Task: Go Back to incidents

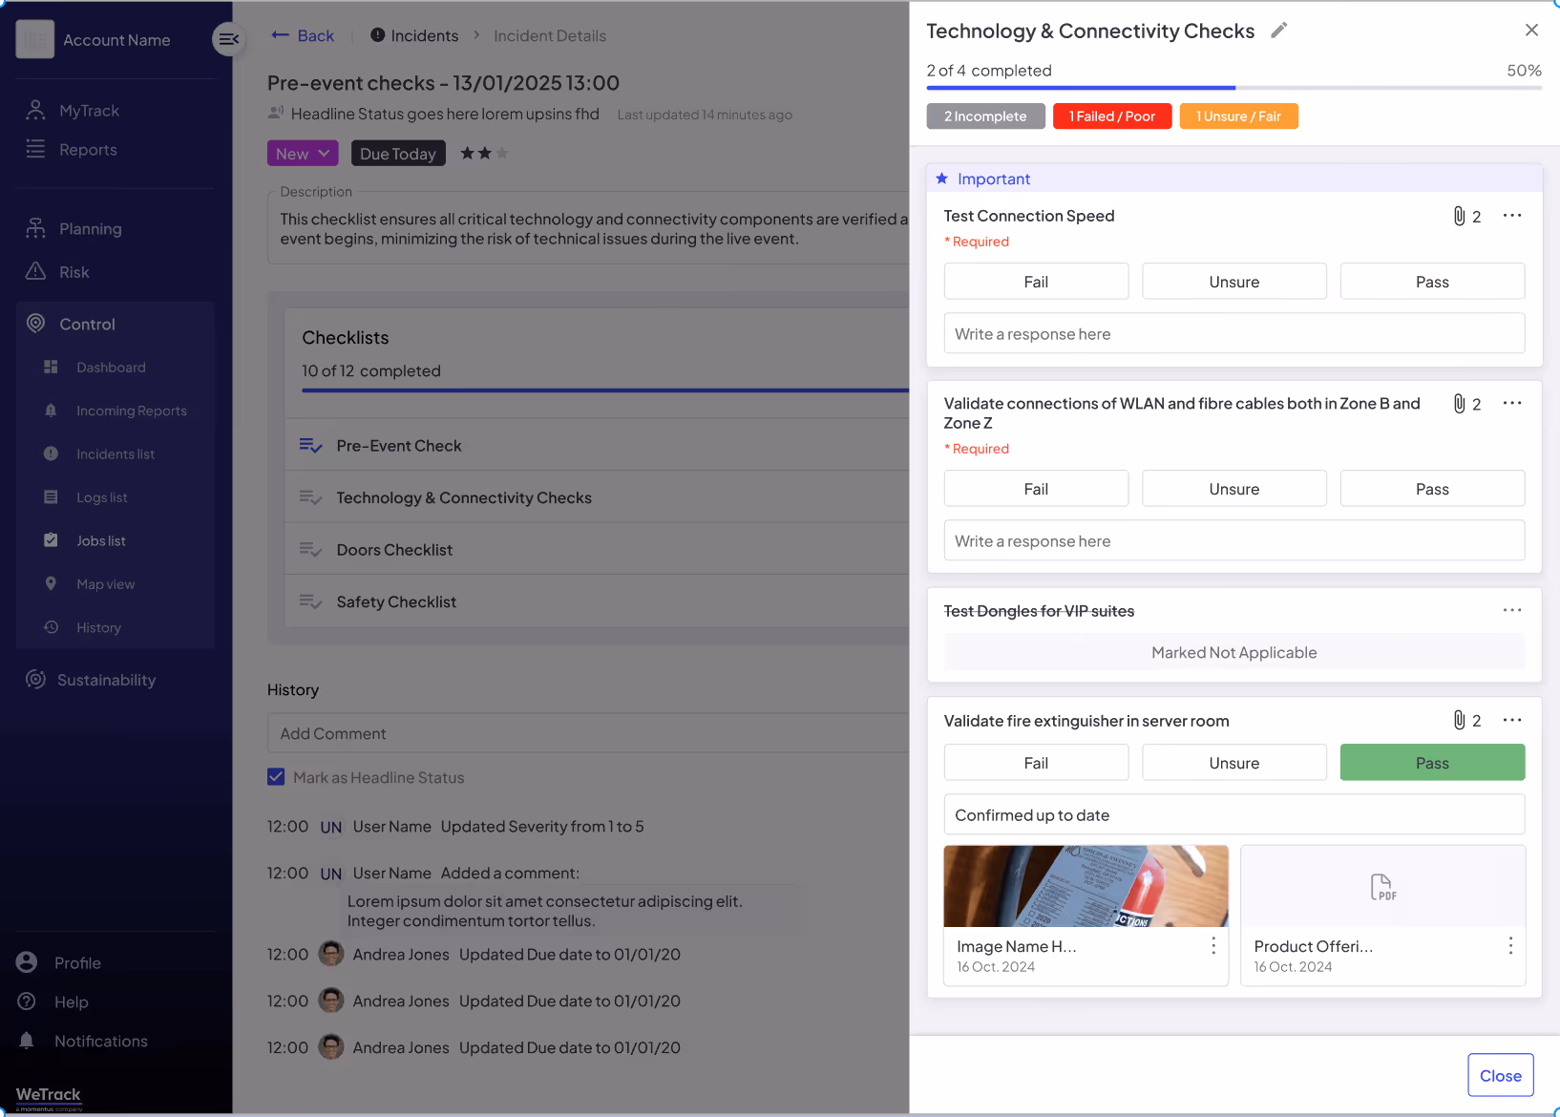Action: (x=303, y=35)
